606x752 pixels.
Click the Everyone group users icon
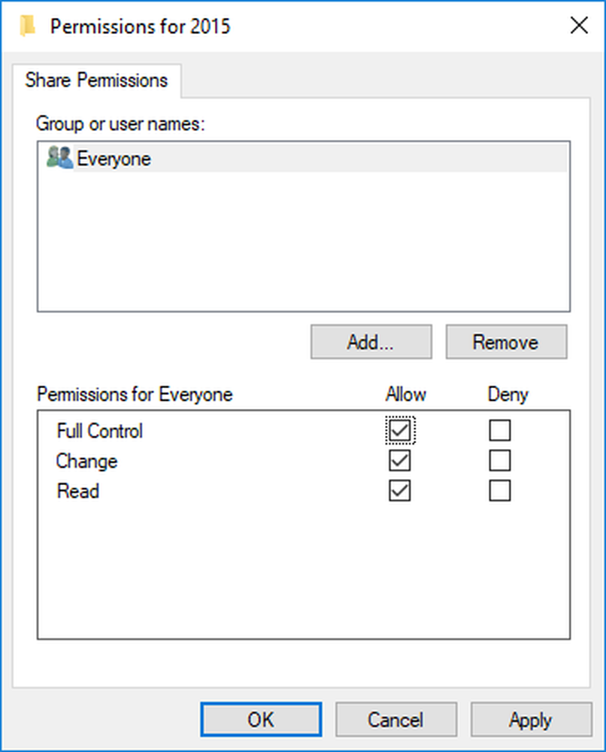pos(59,159)
